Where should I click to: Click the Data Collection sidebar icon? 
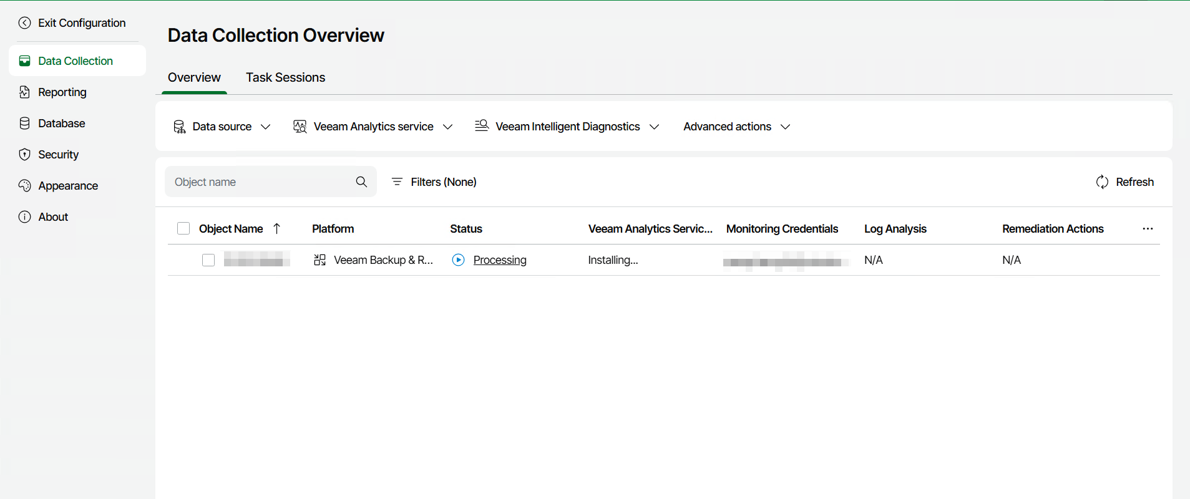pos(24,61)
